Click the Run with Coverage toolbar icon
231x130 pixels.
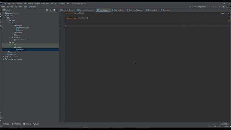[x=216, y=7]
